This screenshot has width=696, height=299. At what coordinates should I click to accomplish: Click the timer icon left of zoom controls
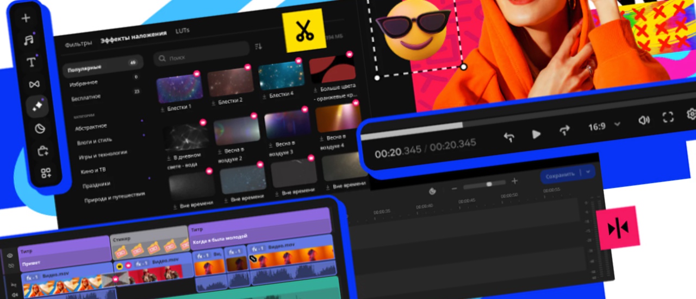coord(432,191)
